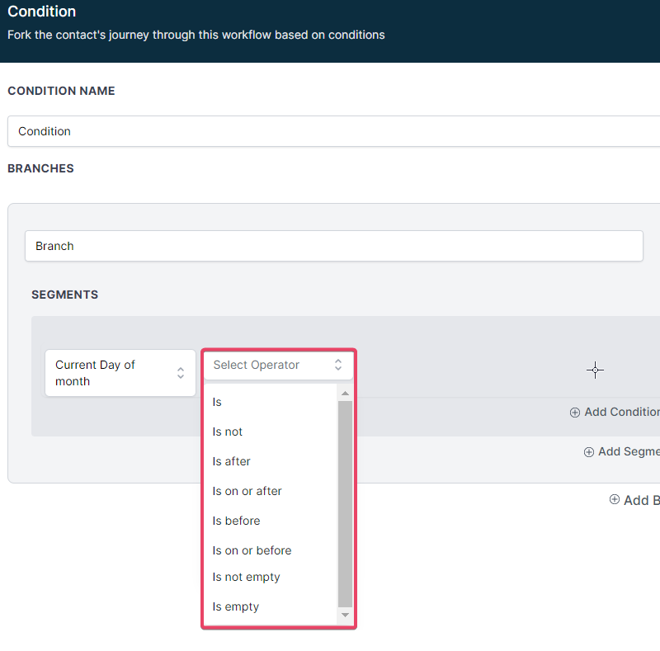
Task: Click the plus icon for adding a branch
Action: point(615,500)
